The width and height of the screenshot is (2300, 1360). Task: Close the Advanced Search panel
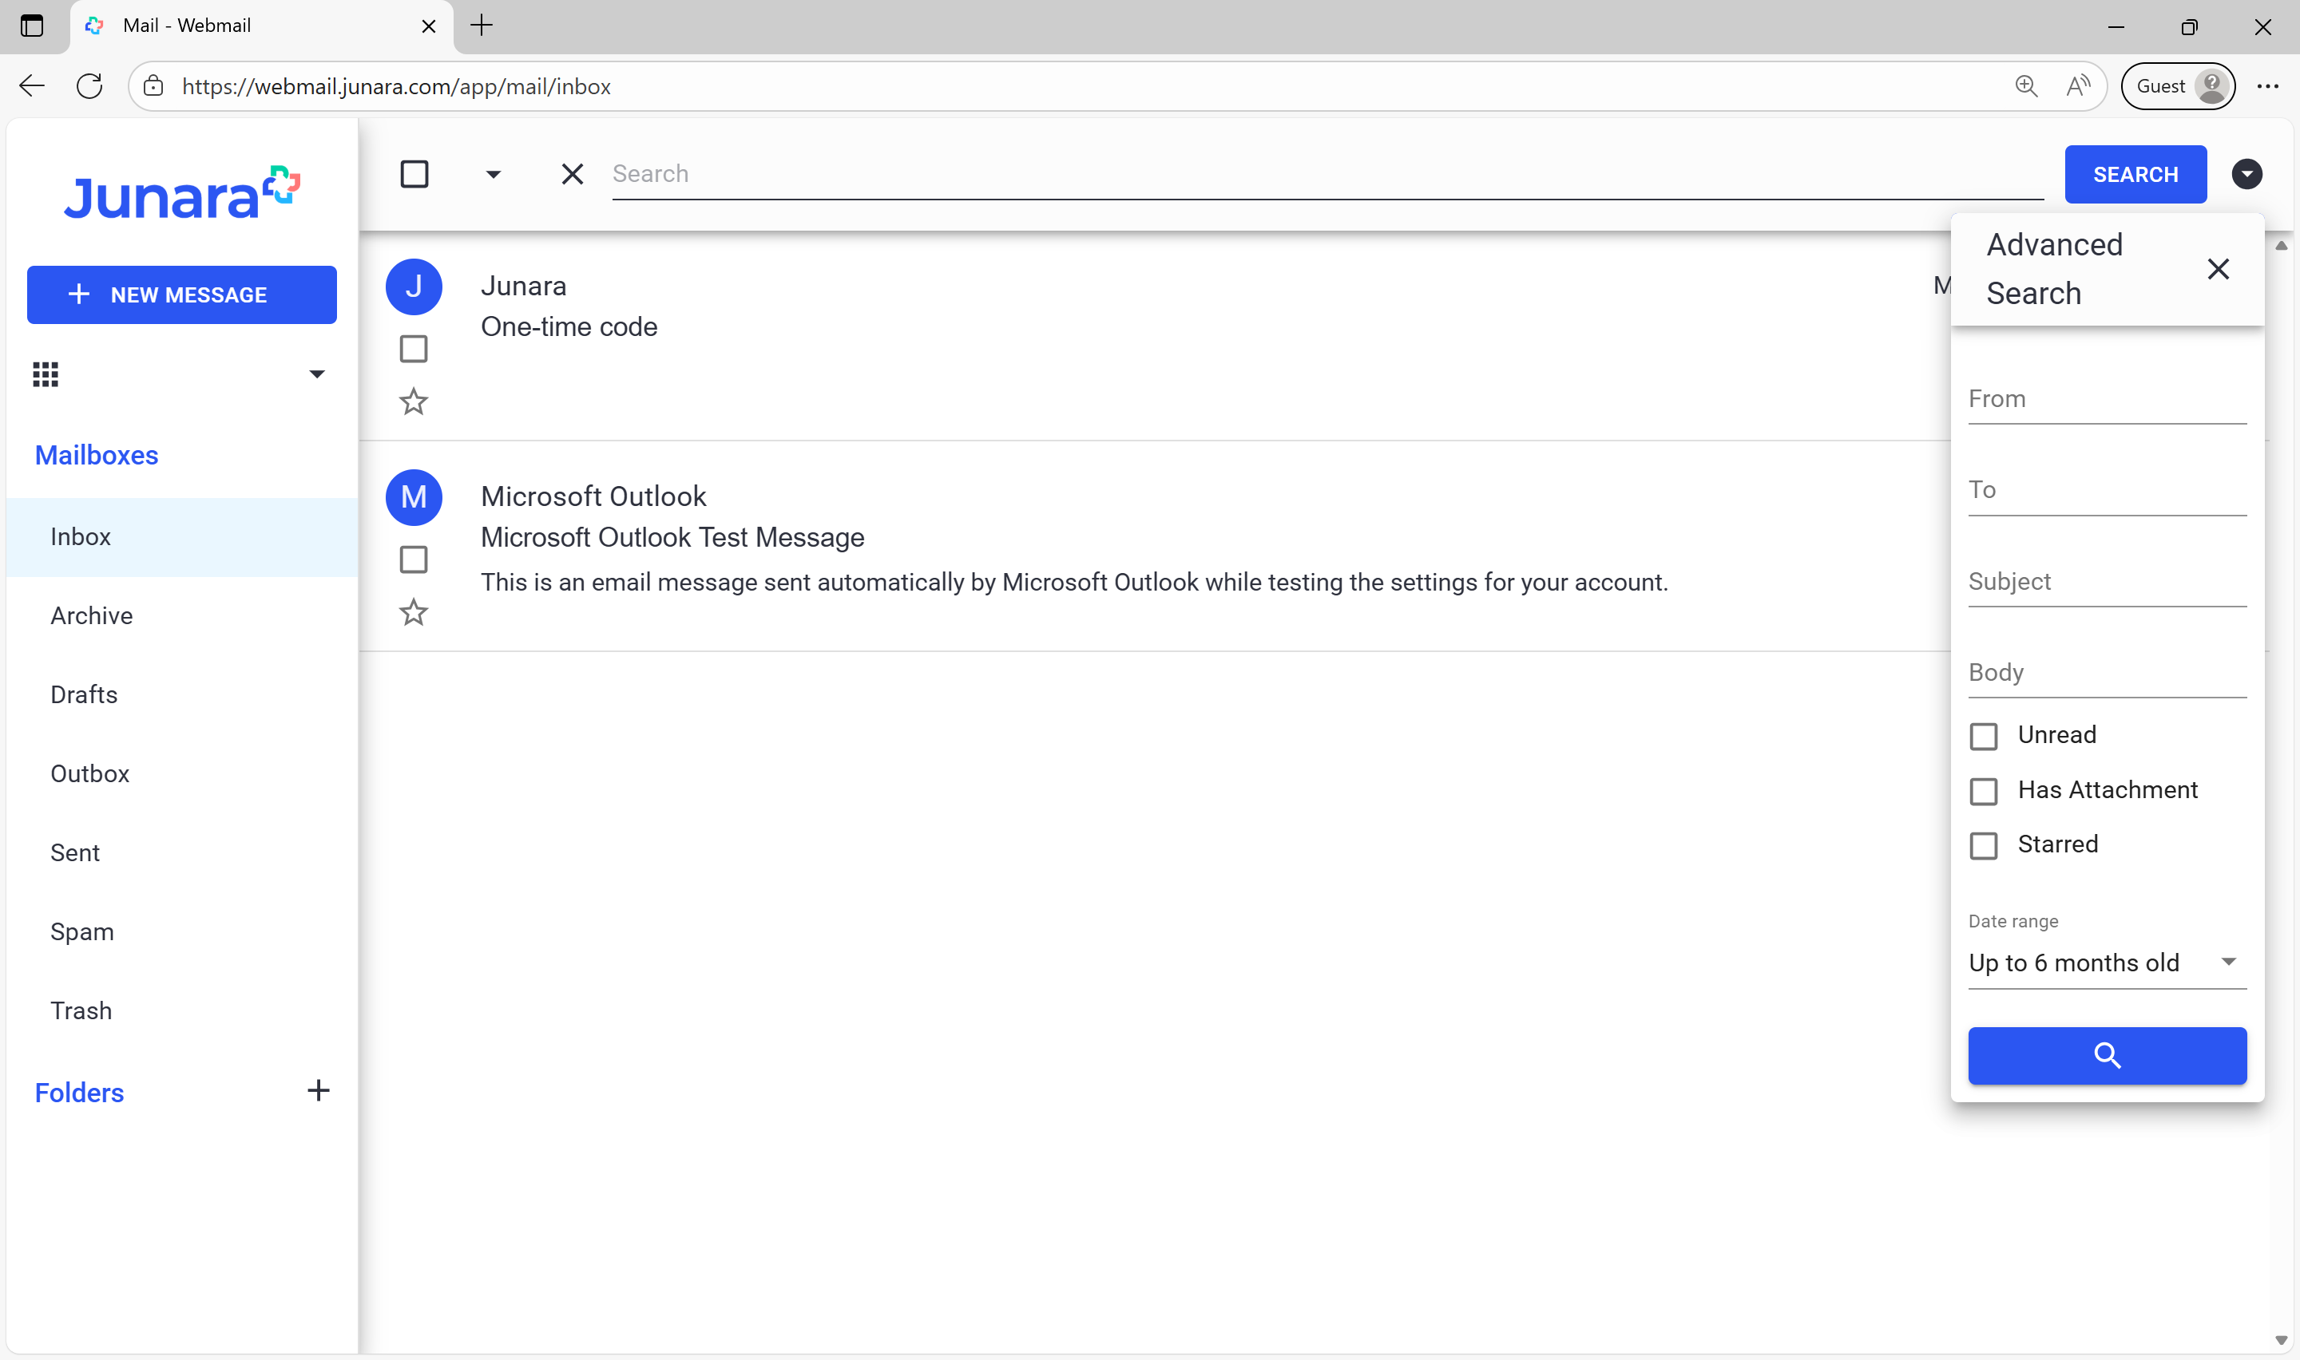click(x=2219, y=268)
